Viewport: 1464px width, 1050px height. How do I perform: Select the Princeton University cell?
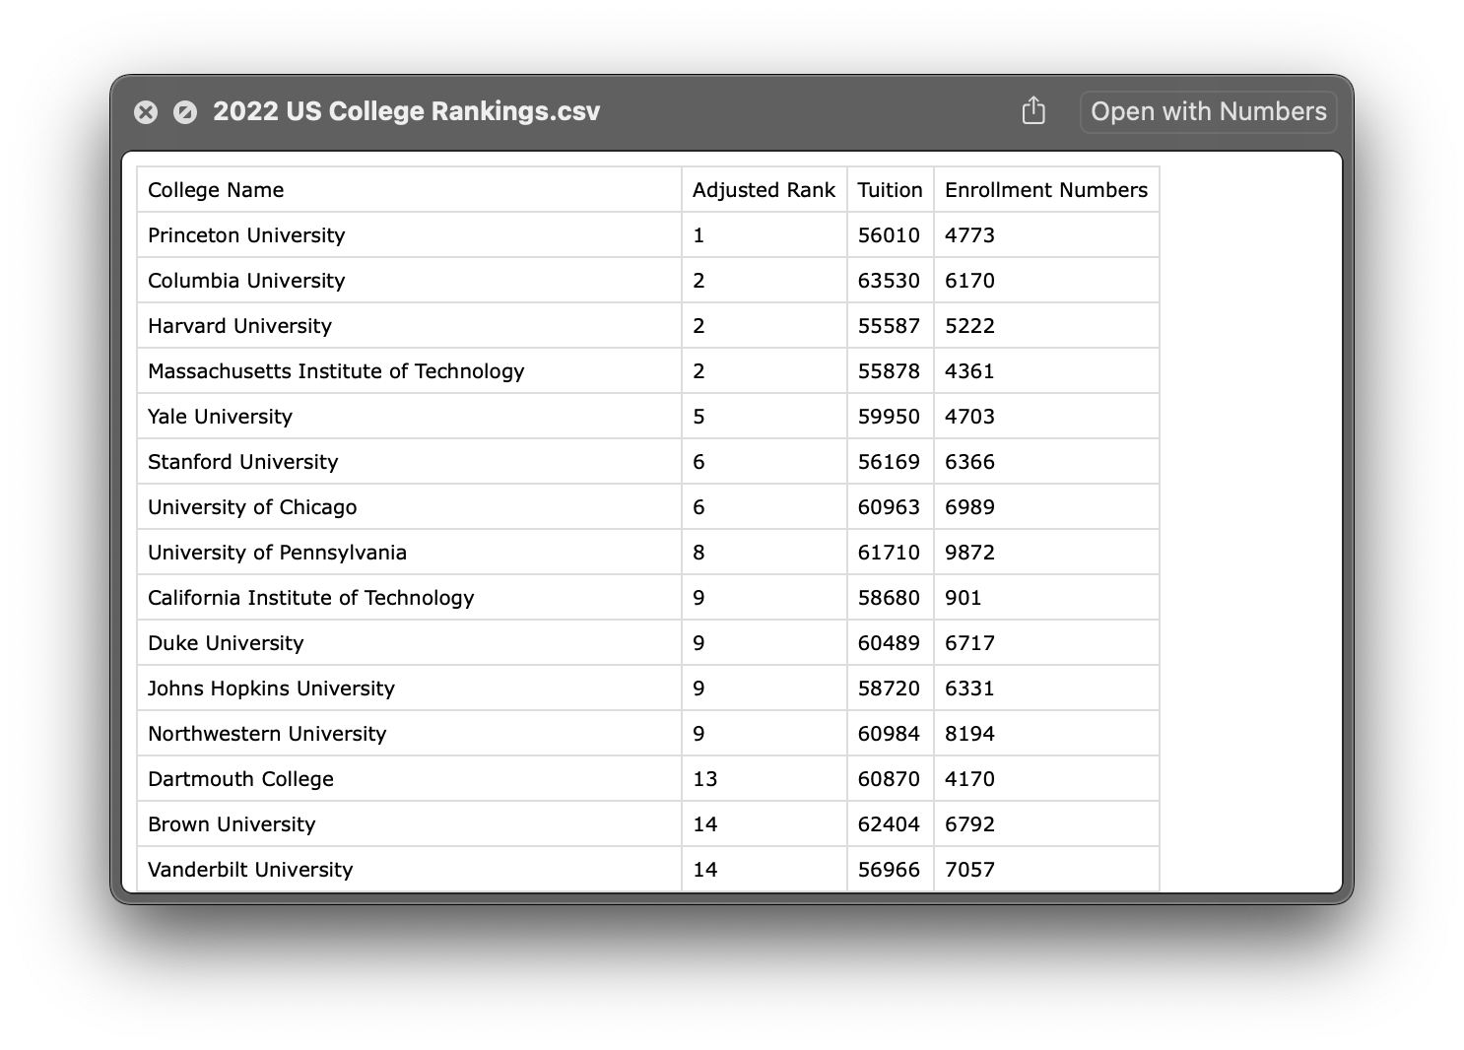point(246,235)
